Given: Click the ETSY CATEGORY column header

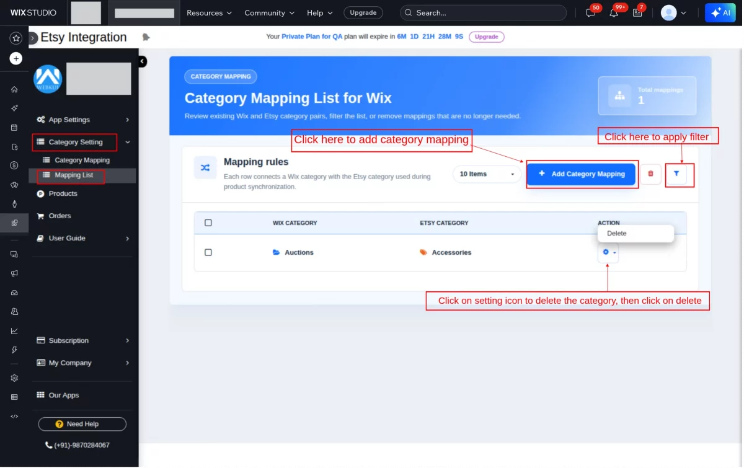Looking at the screenshot, I should pos(445,223).
